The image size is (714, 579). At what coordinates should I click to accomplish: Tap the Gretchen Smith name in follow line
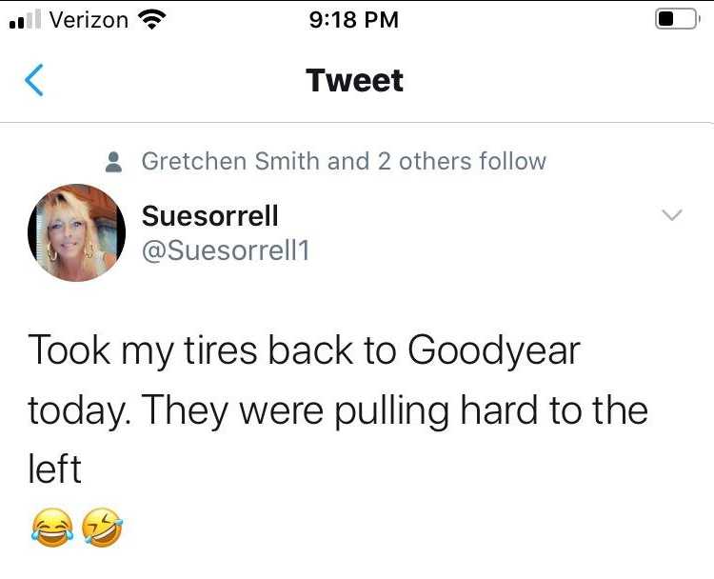pyautogui.click(x=230, y=161)
